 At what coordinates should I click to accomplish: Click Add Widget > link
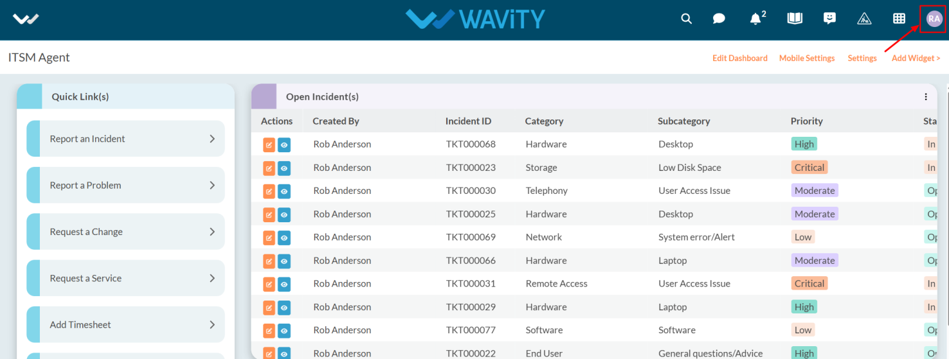click(x=916, y=58)
